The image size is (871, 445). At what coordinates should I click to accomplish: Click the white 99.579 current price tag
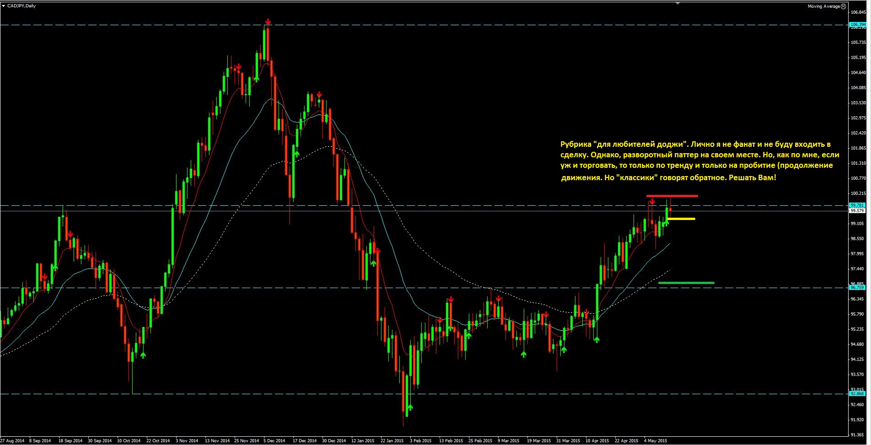(x=858, y=211)
